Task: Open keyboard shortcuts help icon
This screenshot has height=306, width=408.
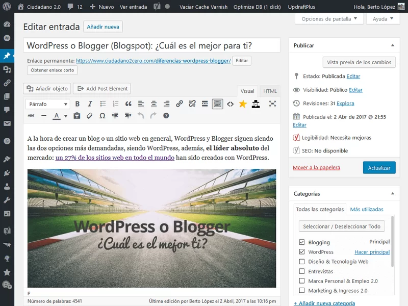Action: 166,116
